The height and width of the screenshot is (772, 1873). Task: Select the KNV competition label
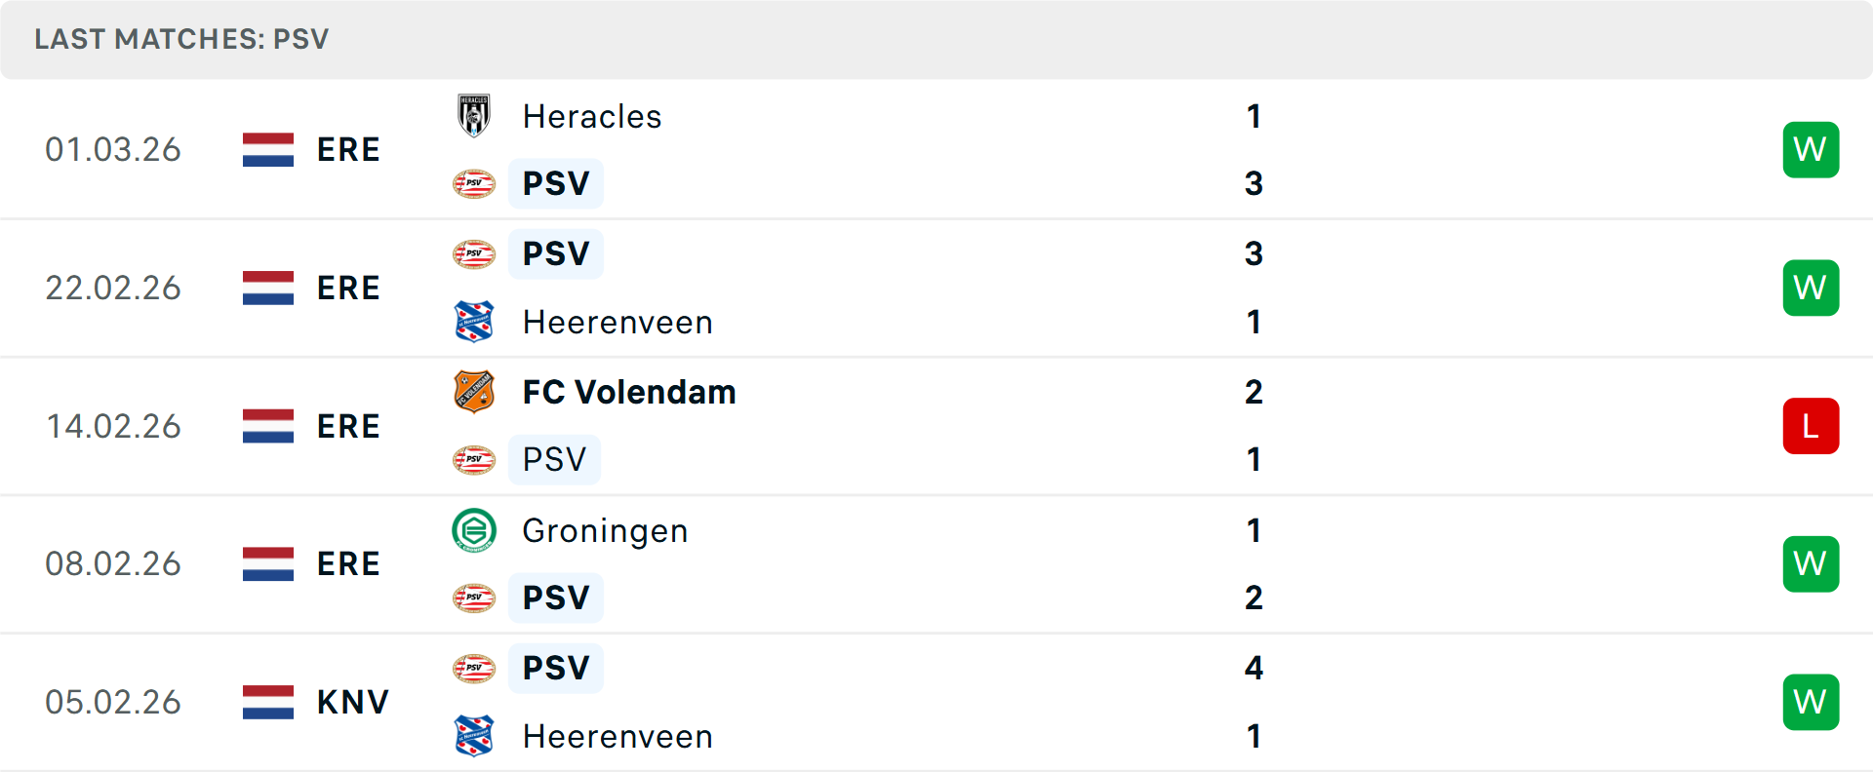pos(352,702)
